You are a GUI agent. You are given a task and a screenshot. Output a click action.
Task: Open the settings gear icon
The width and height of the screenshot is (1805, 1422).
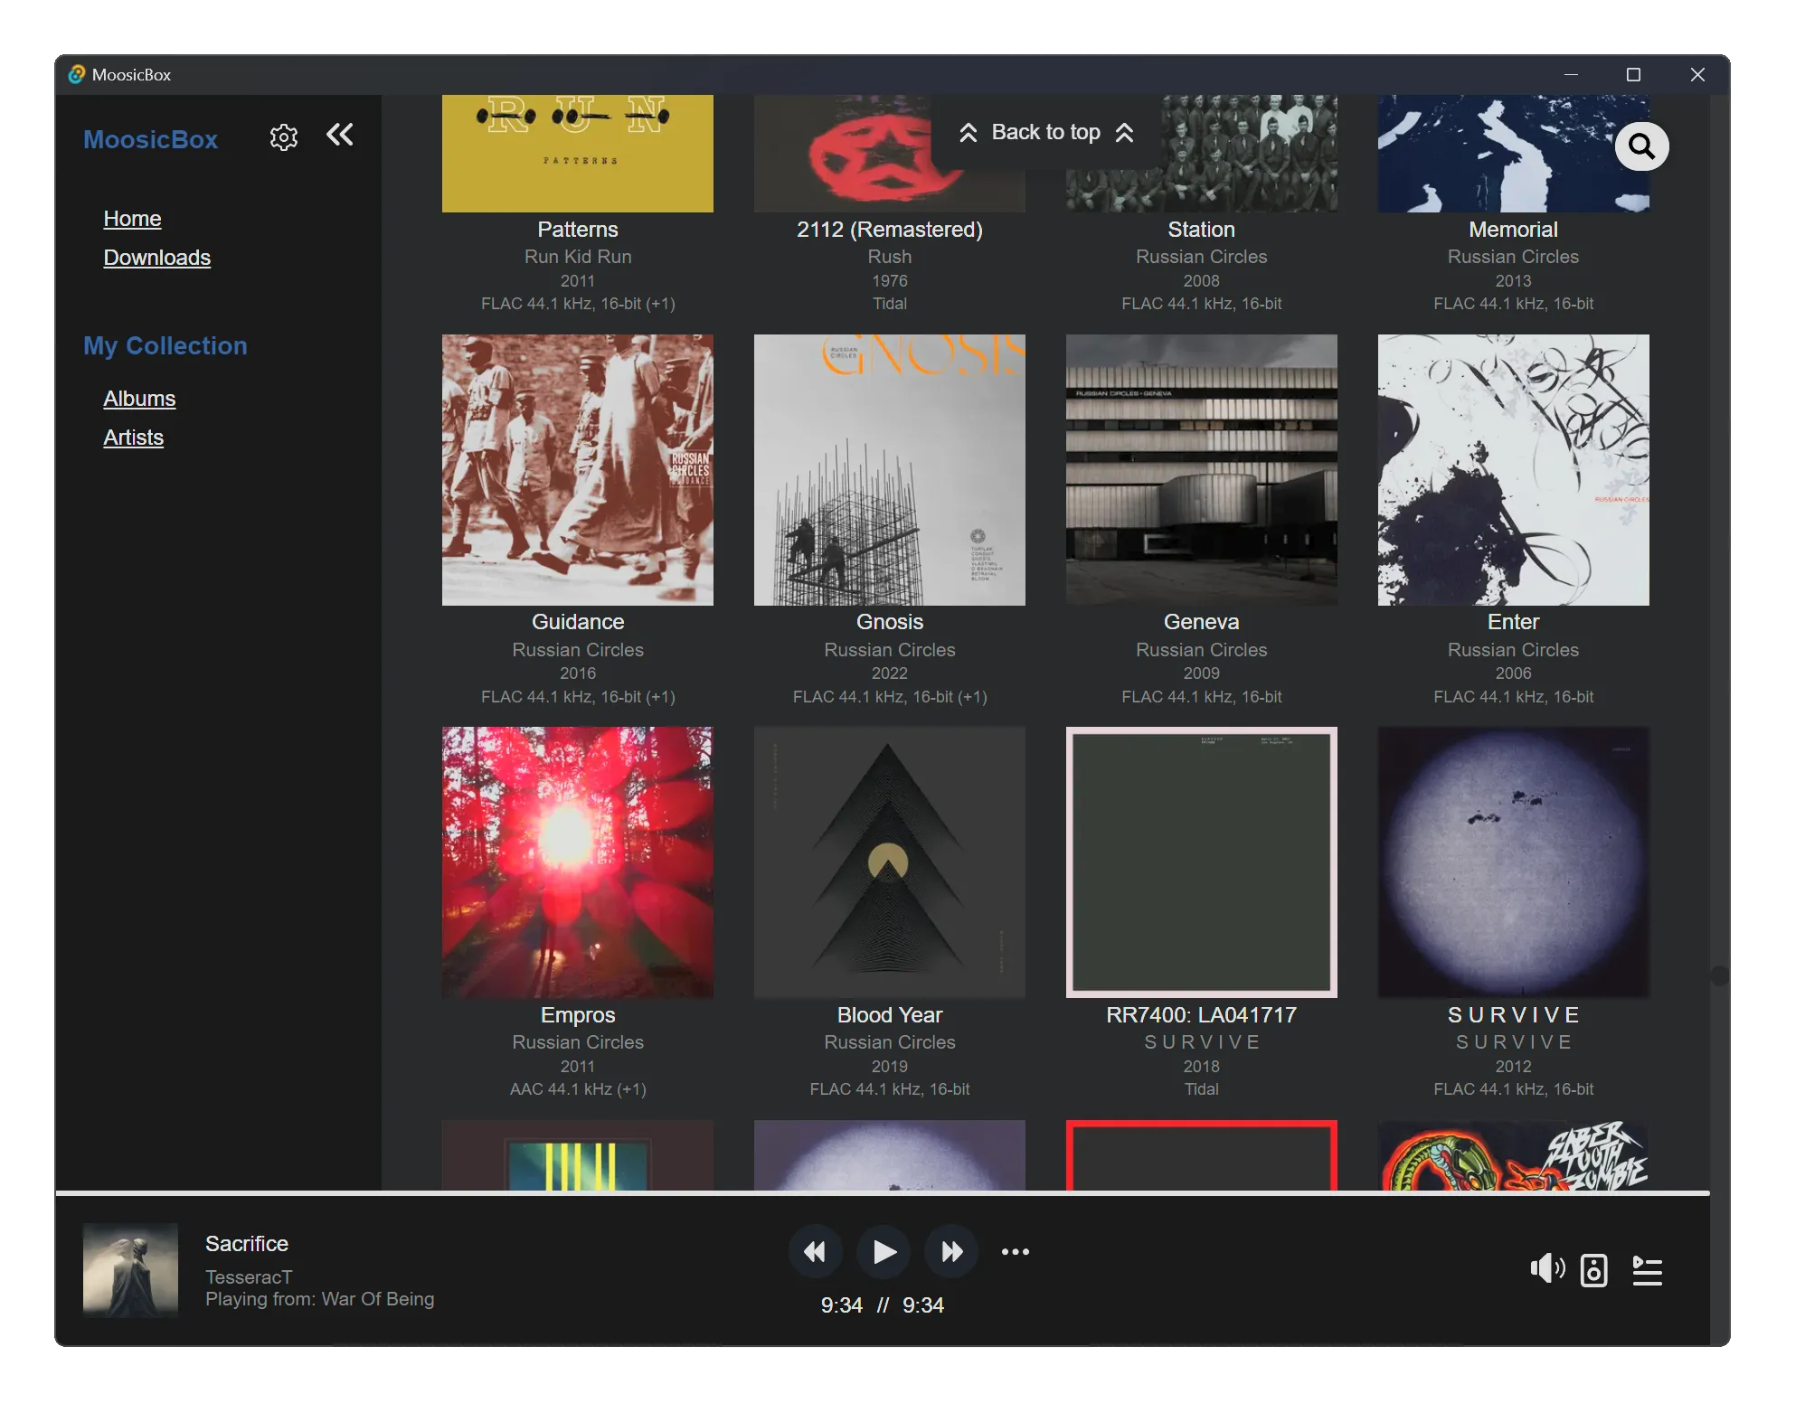284,137
